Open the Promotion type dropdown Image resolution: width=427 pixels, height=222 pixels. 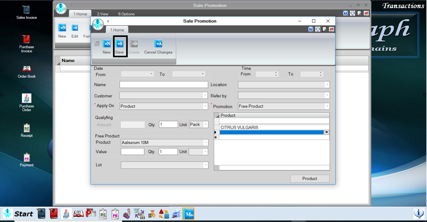pyautogui.click(x=327, y=106)
